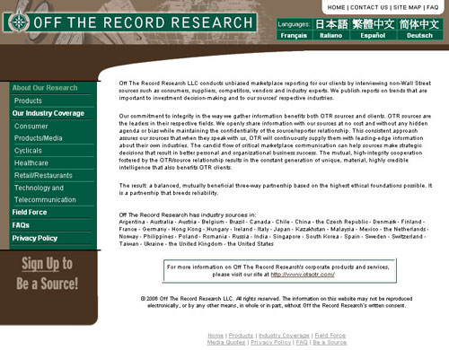Select Healthcare in sidebar
The image size is (449, 350).
point(31,163)
